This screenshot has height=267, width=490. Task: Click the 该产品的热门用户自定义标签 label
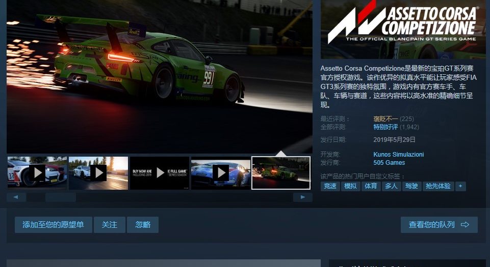(363, 176)
